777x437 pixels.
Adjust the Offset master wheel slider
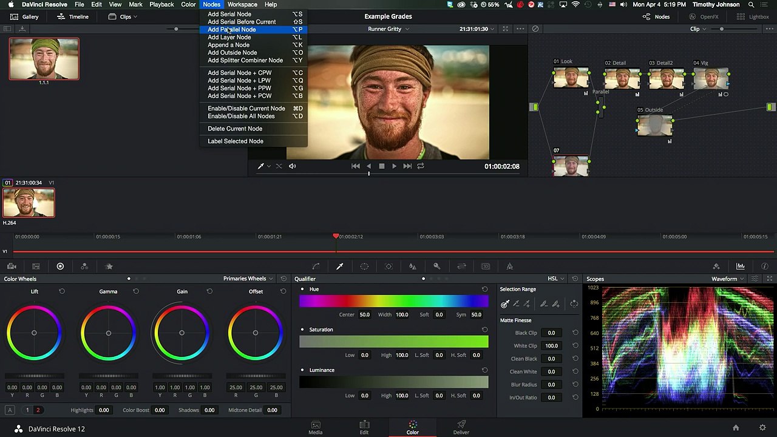point(256,376)
